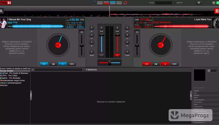The height and width of the screenshot is (125, 219).
Task: Click deck A pitch slider handle
Action: (x=82, y=45)
